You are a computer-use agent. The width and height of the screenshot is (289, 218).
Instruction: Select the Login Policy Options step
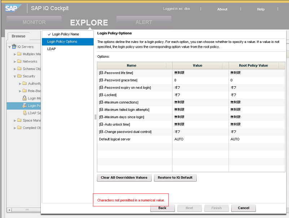[x=67, y=42]
